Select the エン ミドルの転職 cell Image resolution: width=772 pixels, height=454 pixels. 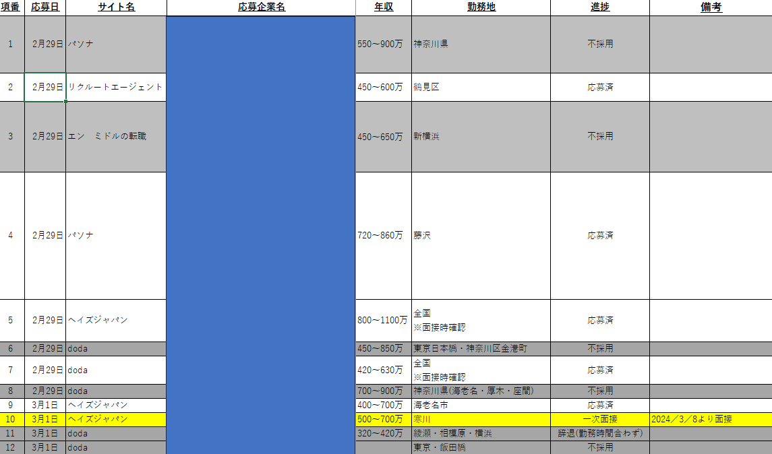tap(116, 136)
